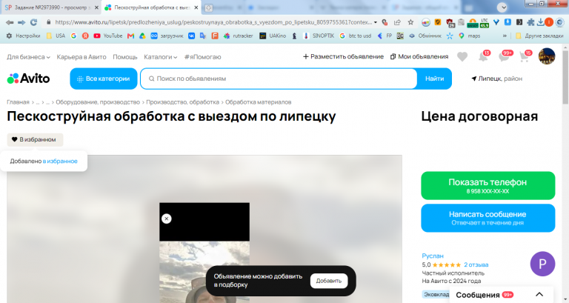Open Avito notifications bell icon
Image resolution: width=569 pixels, height=303 pixels.
point(484,56)
